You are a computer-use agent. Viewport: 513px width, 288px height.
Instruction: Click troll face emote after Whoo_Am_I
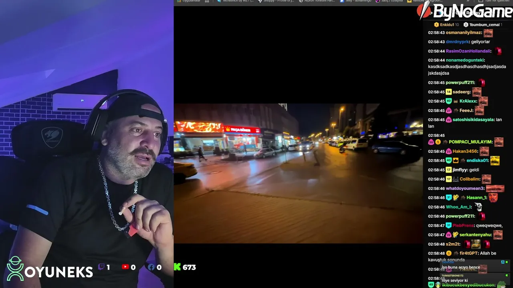478,207
